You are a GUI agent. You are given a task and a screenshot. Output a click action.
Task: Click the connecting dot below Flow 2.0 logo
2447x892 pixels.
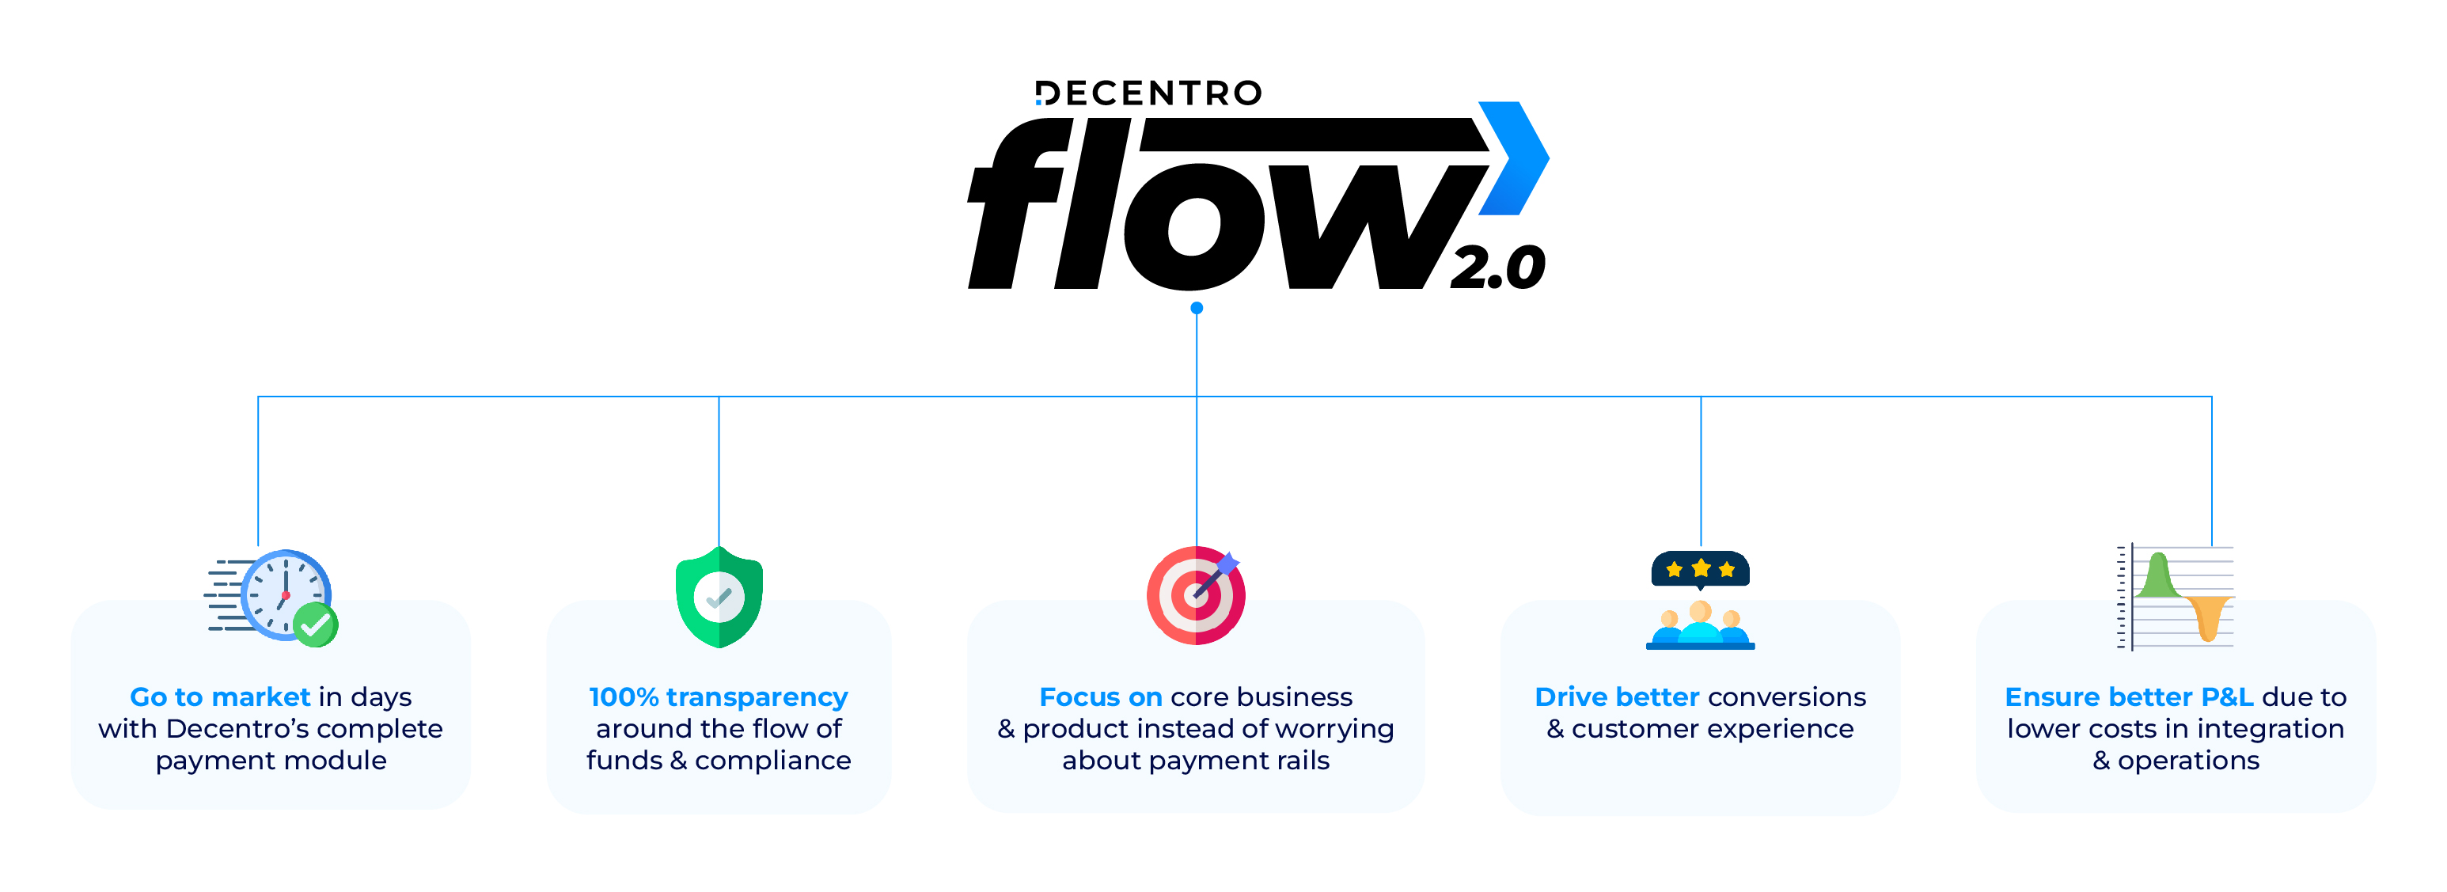point(1197,307)
